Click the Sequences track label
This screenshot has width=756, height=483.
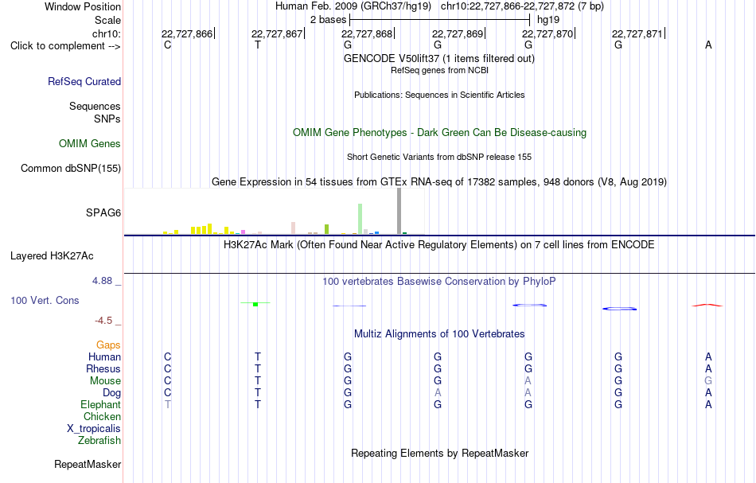point(95,106)
